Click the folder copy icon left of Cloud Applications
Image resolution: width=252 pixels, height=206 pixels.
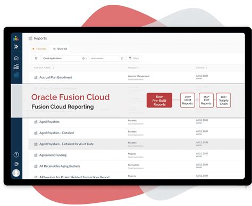tap(36, 59)
